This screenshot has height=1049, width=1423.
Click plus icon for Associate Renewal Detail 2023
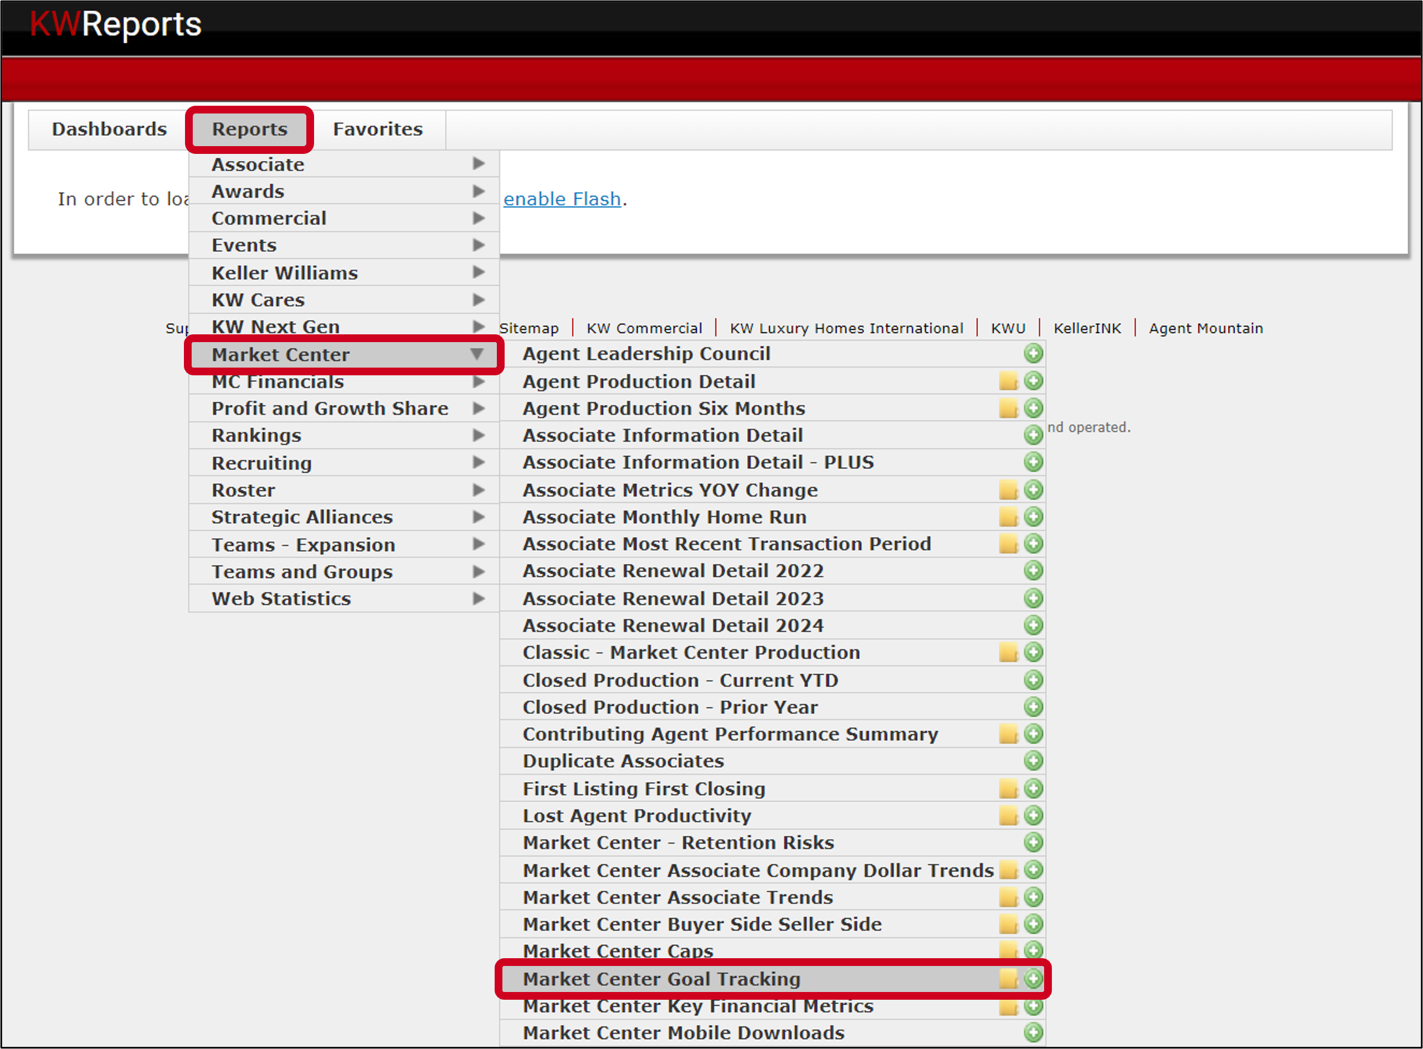click(x=1033, y=599)
